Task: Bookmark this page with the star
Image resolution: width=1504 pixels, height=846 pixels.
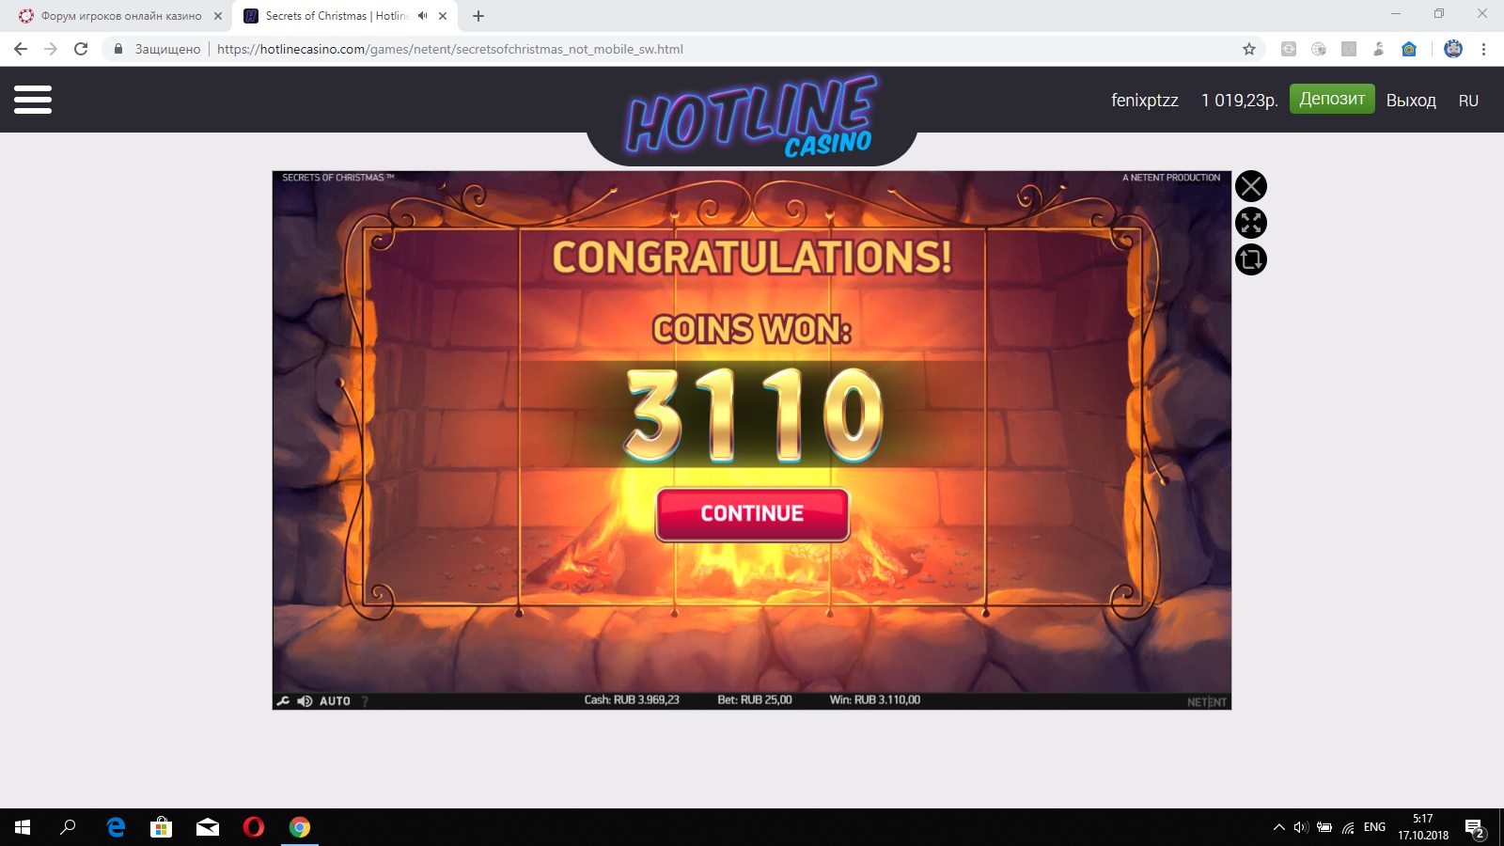Action: click(x=1249, y=49)
